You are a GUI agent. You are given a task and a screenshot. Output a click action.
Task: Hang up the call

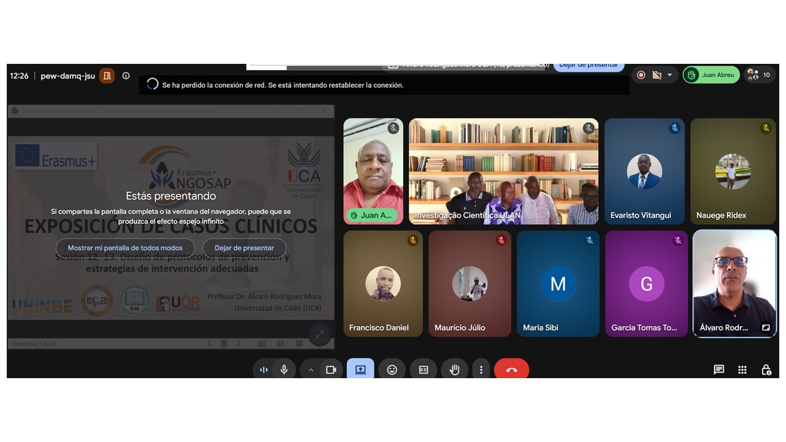click(512, 370)
